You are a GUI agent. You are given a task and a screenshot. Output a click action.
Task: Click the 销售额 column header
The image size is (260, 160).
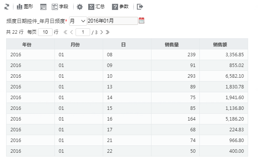pos(224,44)
